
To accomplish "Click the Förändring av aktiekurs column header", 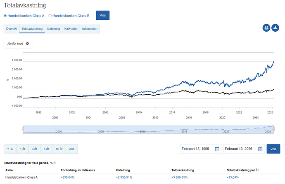I will point(78,170).
